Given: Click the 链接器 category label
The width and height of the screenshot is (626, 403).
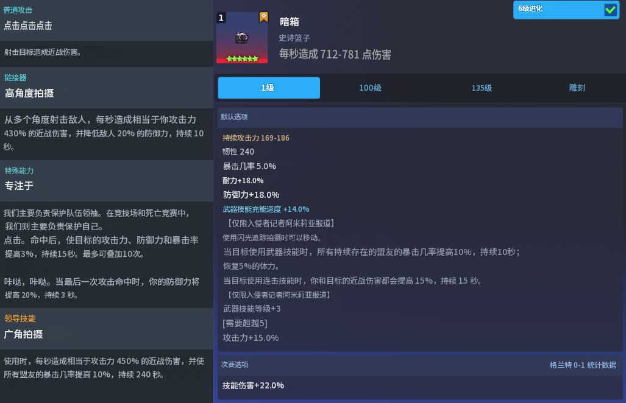Looking at the screenshot, I should point(15,78).
